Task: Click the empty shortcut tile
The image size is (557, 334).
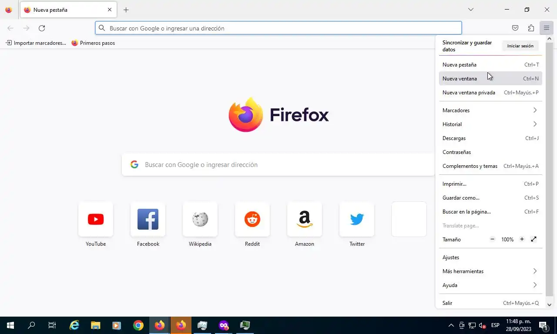Action: tap(409, 219)
